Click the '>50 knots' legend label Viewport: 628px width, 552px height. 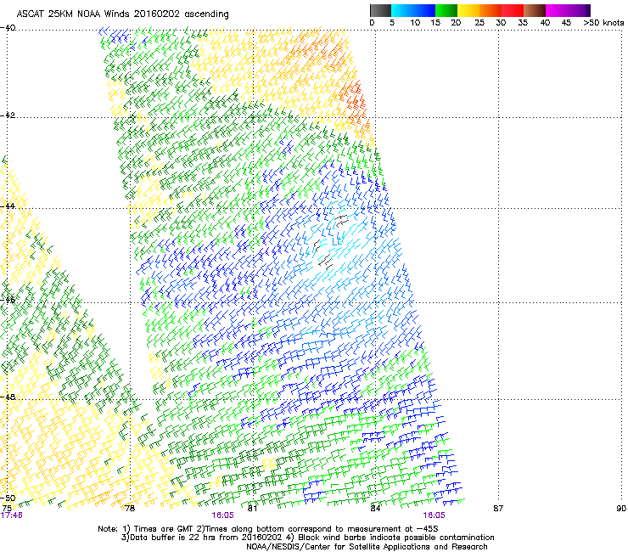click(603, 23)
